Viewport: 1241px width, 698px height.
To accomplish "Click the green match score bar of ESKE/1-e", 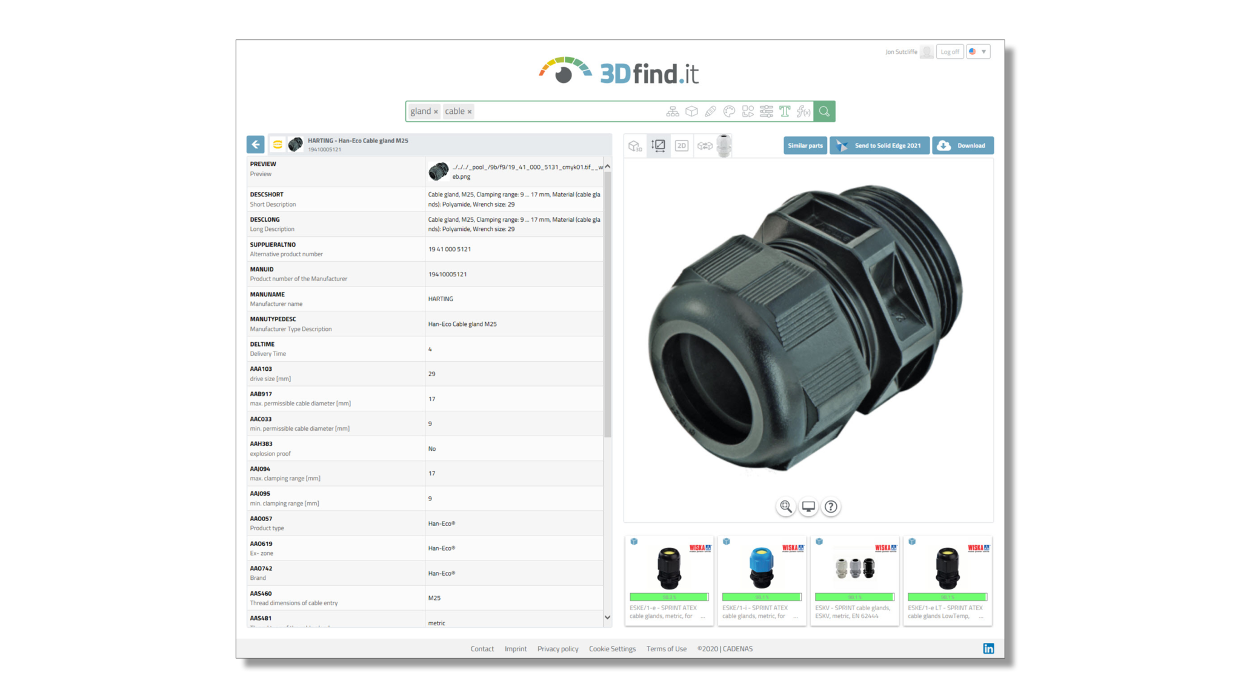I will (669, 597).
